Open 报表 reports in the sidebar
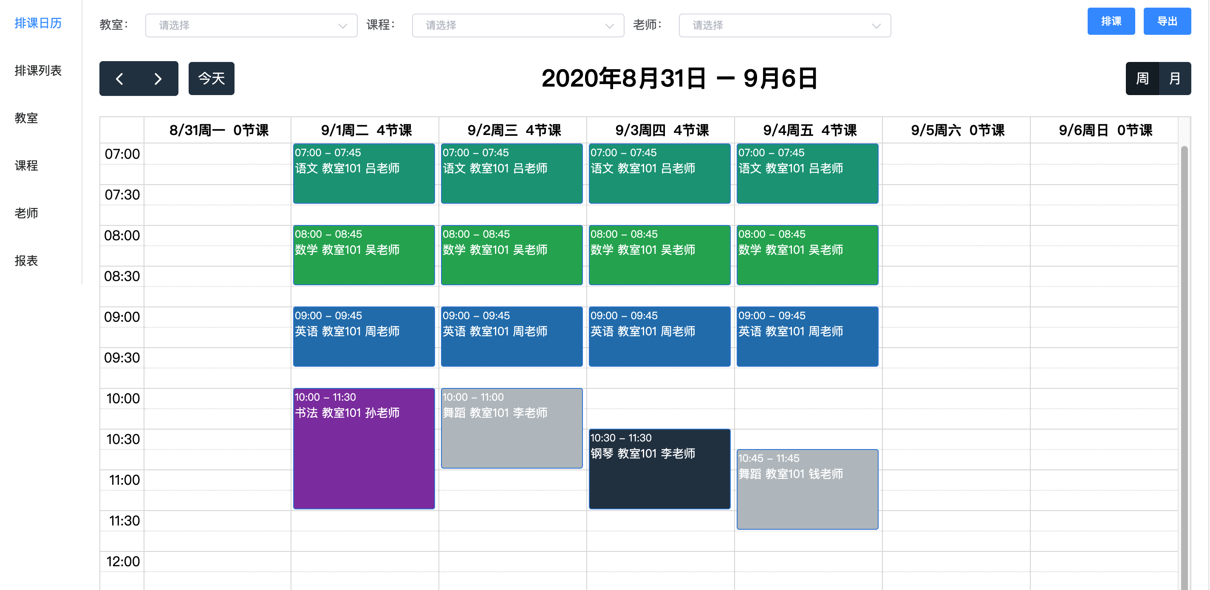Screen dimensions: 1210x590 coord(26,261)
